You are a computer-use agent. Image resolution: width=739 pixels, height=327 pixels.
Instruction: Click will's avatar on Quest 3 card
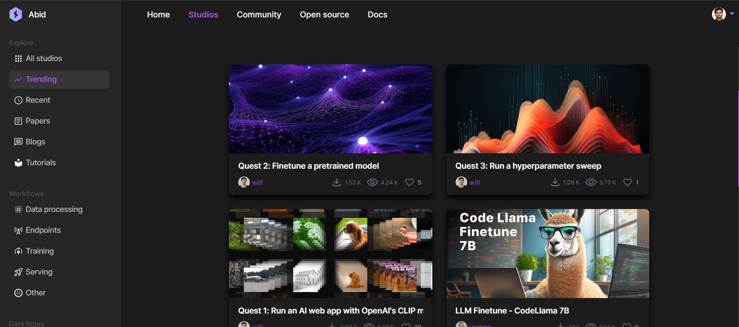tap(461, 182)
